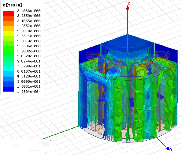Click the yellow 1.6544e+000 legend swatch
Image resolution: width=182 pixels, height=155 pixels.
click(x=8, y=33)
